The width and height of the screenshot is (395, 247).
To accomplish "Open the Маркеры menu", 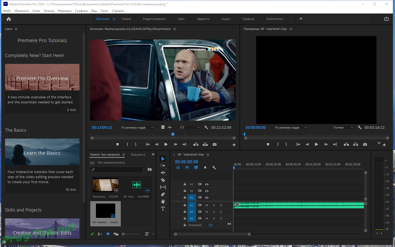I will [65, 11].
